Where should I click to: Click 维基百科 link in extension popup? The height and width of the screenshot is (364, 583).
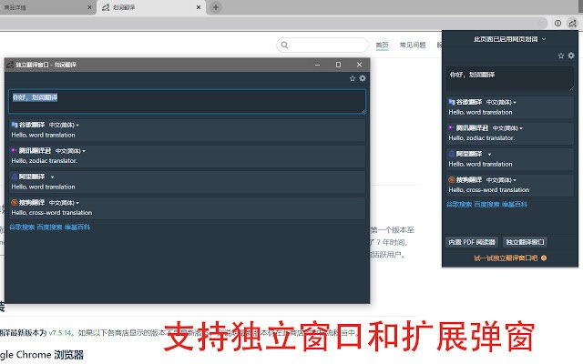(514, 205)
